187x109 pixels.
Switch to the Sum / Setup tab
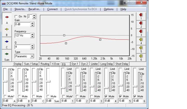tap(31, 64)
